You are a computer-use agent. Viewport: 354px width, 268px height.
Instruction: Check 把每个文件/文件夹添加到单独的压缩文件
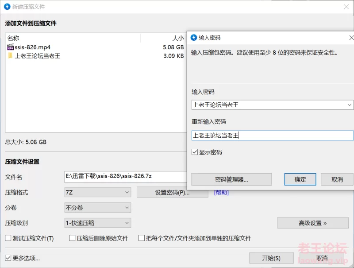142,238
